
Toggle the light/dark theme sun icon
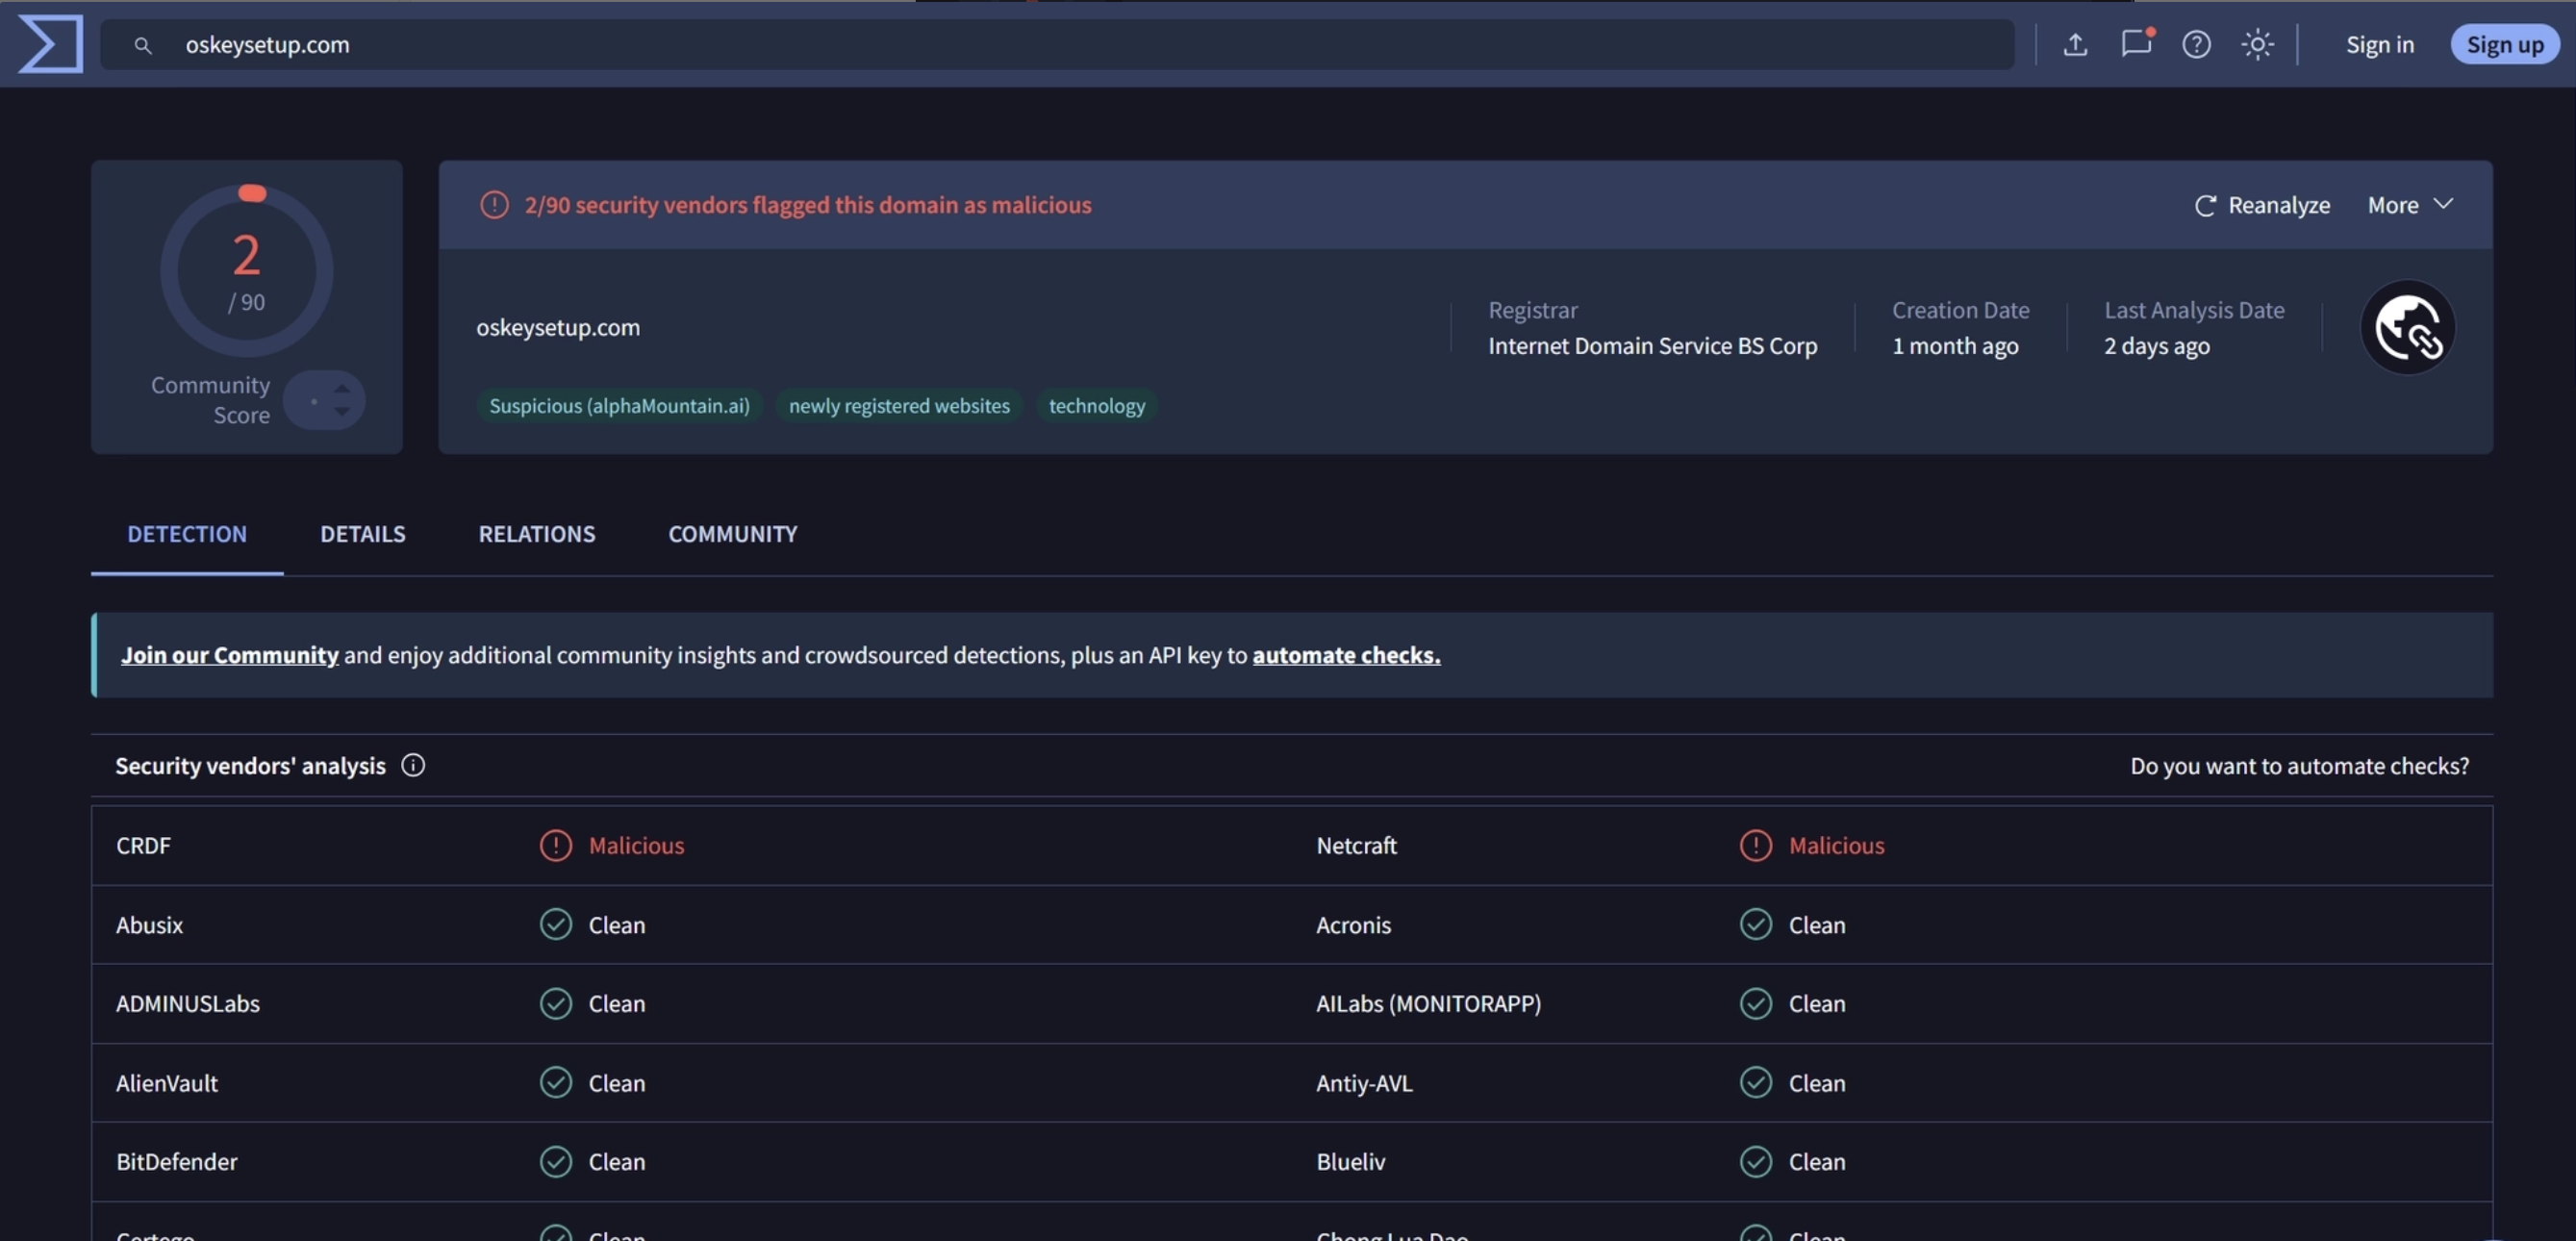[2257, 44]
